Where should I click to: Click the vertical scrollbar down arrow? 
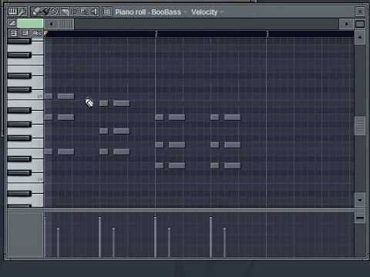pos(360,199)
